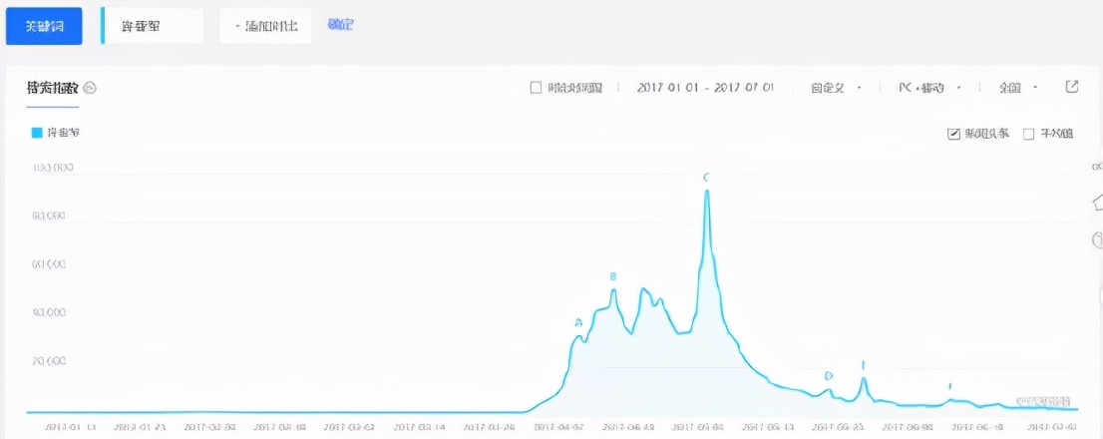The width and height of the screenshot is (1103, 439).
Task: Open the nationwide region dropdown
Action: pos(1018,88)
